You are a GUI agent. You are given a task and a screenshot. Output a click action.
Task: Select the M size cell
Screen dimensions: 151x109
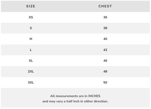click(x=31, y=39)
